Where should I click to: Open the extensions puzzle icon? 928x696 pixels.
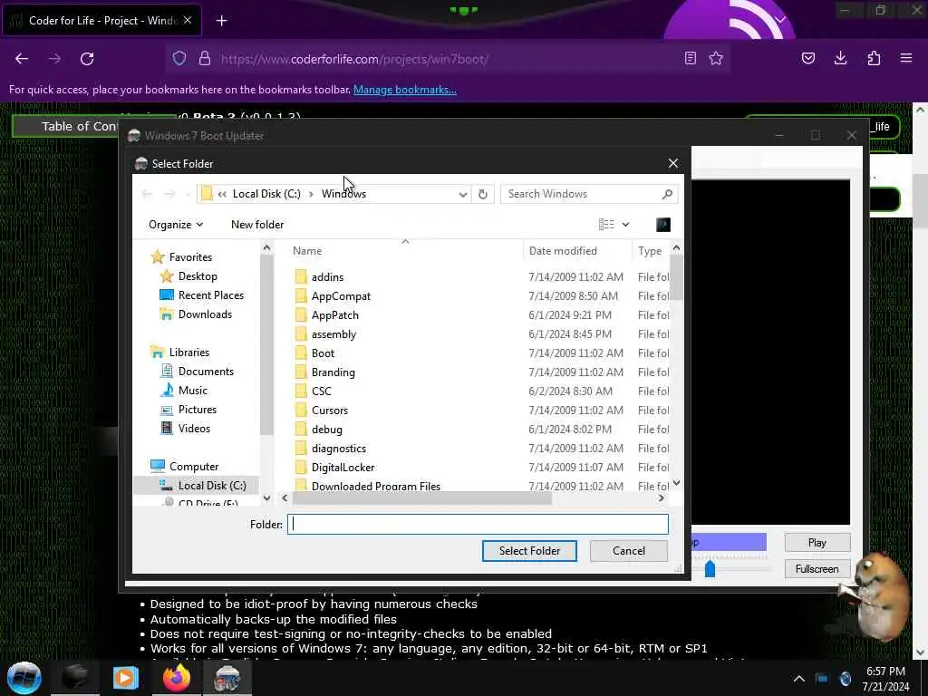click(x=874, y=58)
